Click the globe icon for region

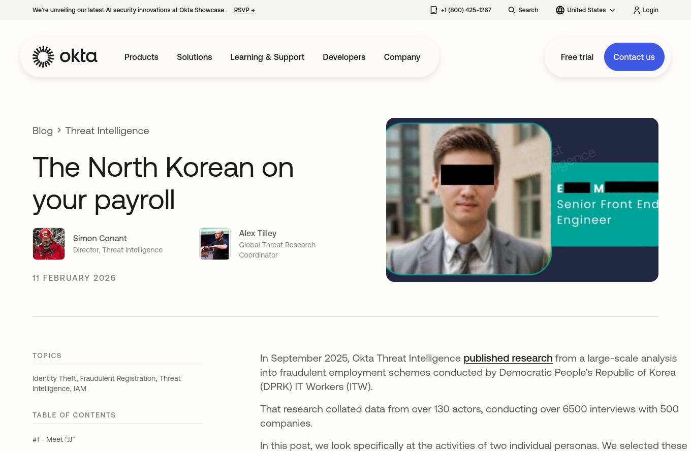pyautogui.click(x=560, y=10)
